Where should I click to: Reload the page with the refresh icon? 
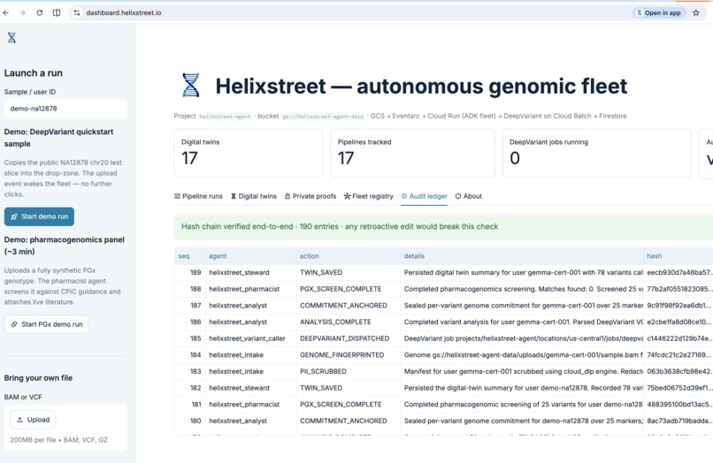[x=40, y=12]
